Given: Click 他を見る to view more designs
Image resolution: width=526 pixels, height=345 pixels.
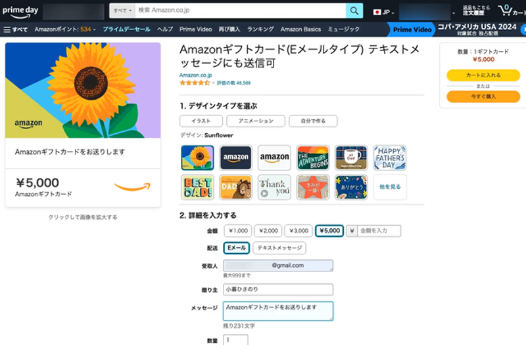Looking at the screenshot, I should [390, 187].
